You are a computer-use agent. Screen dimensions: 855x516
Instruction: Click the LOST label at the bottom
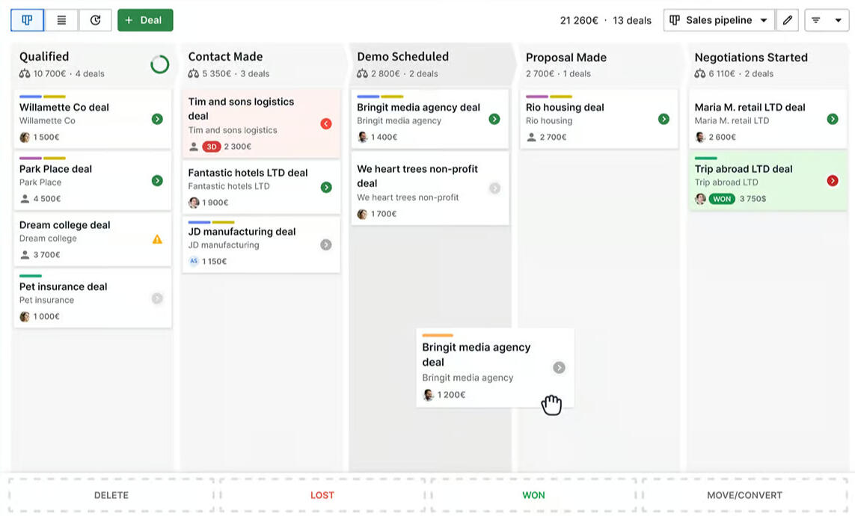pos(322,495)
